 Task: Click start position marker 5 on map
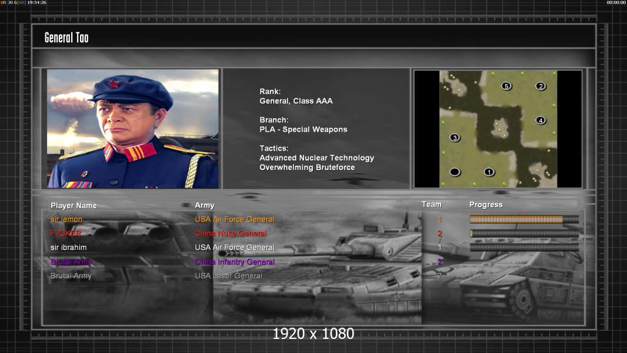tap(506, 86)
